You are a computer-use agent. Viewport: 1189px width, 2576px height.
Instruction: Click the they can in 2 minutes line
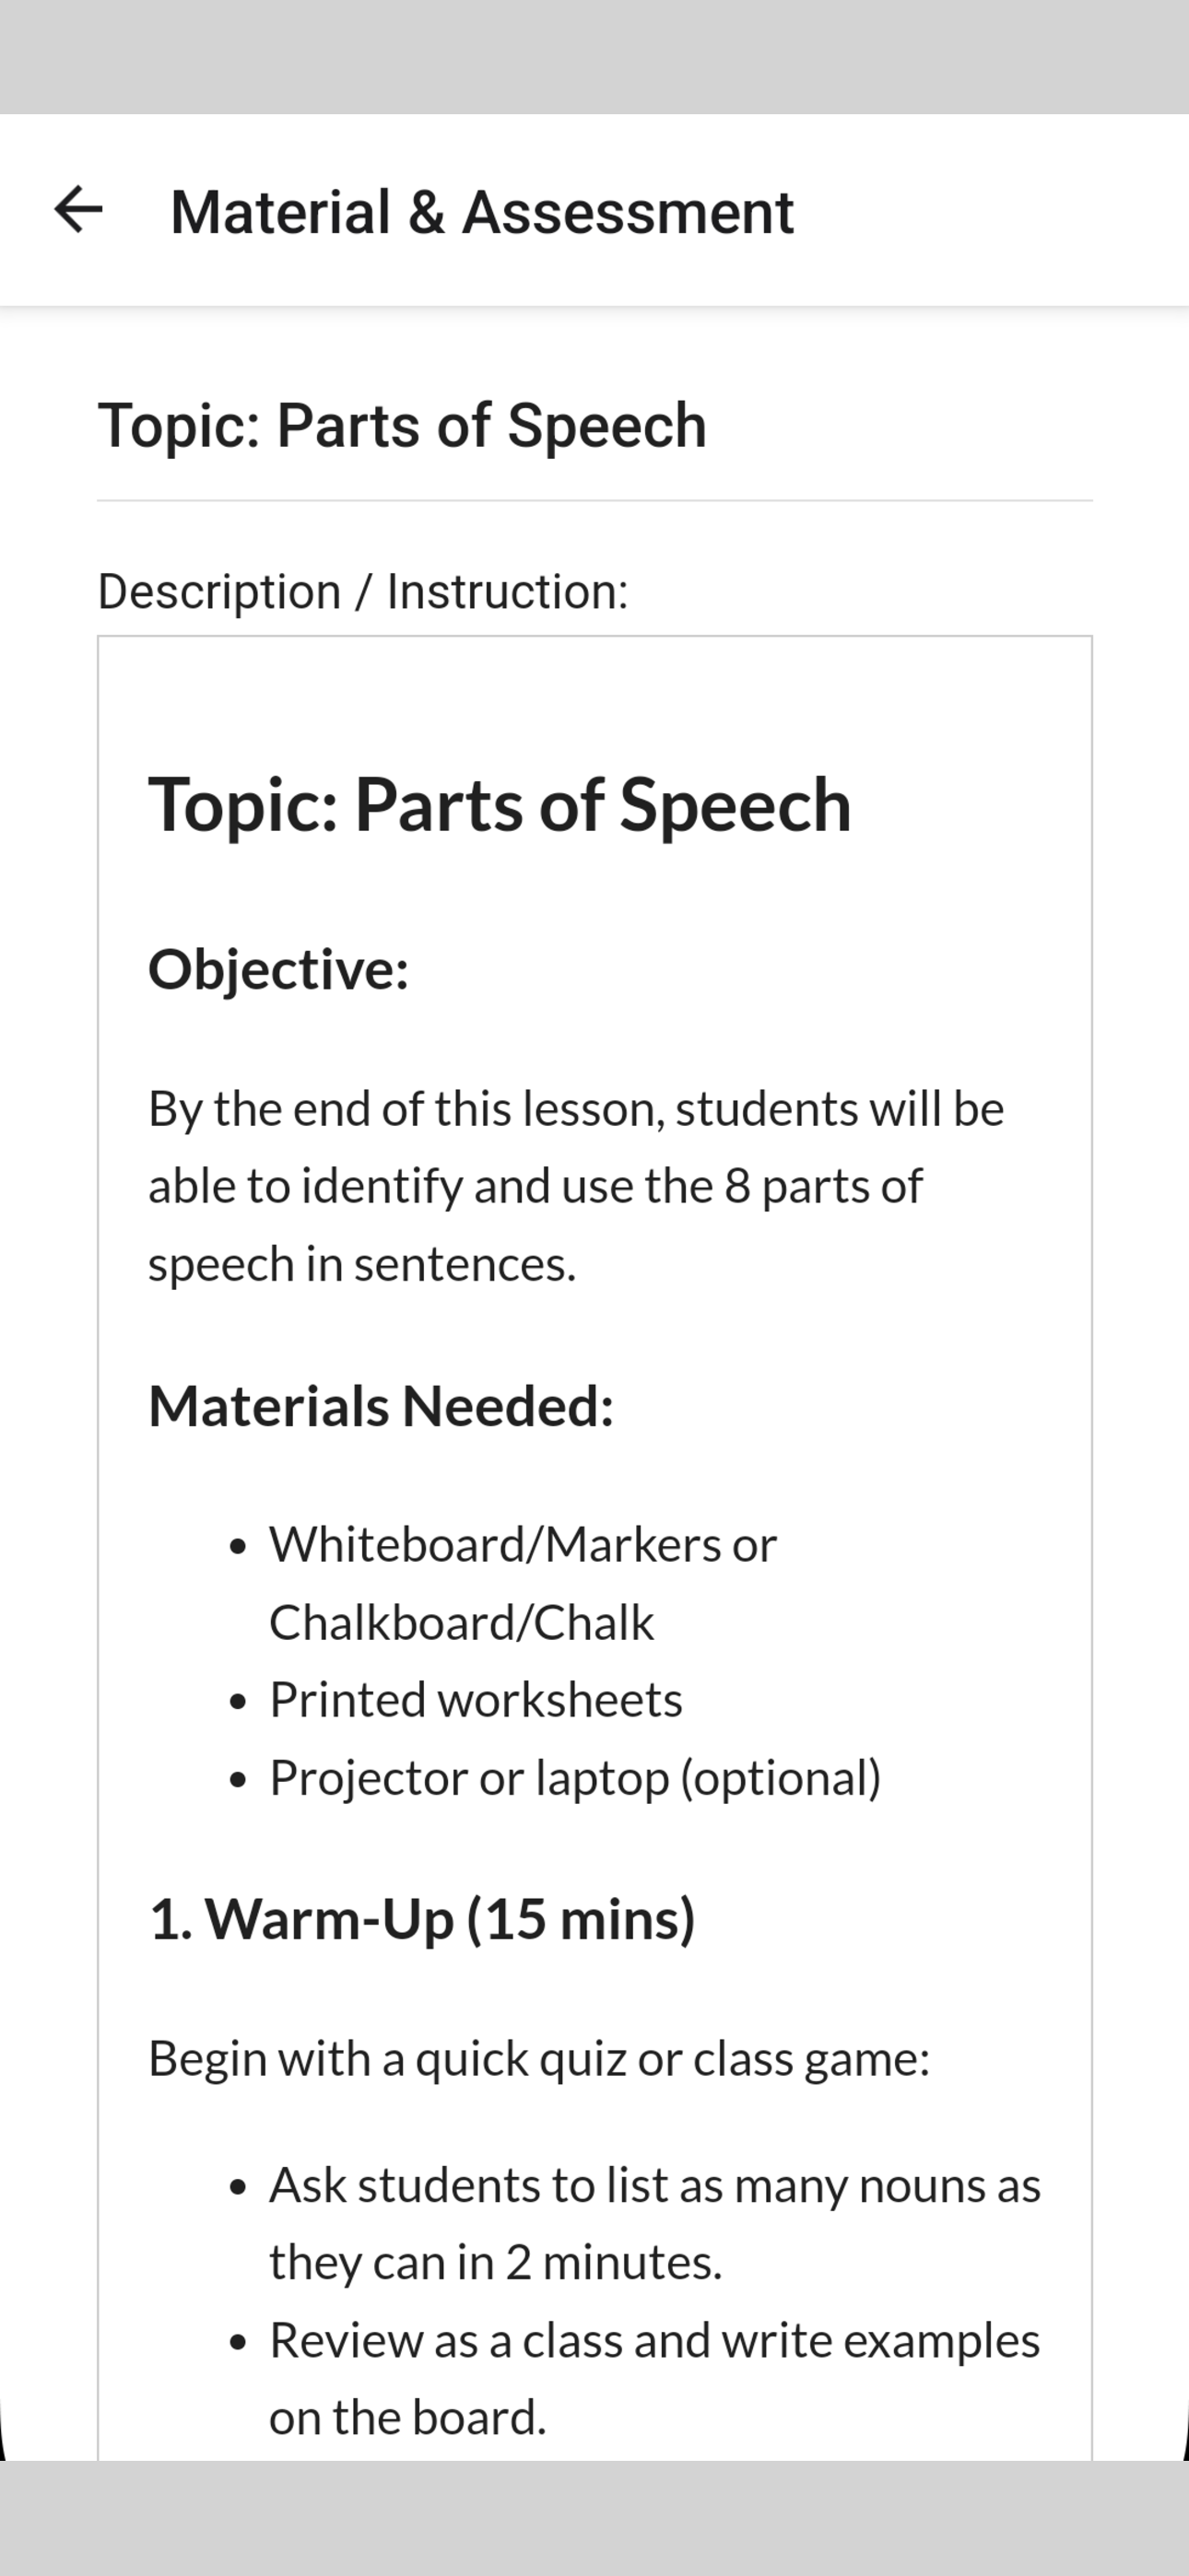click(496, 2263)
